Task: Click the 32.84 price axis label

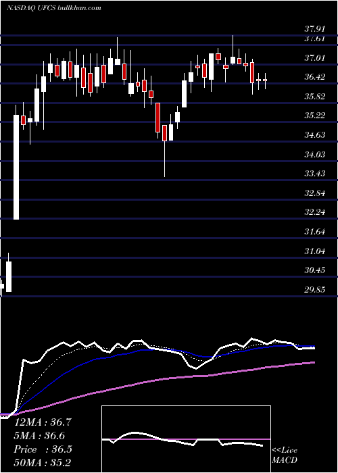Action: [x=314, y=193]
